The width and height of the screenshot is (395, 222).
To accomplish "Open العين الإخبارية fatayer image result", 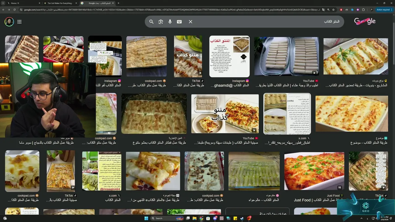I will point(154,113).
